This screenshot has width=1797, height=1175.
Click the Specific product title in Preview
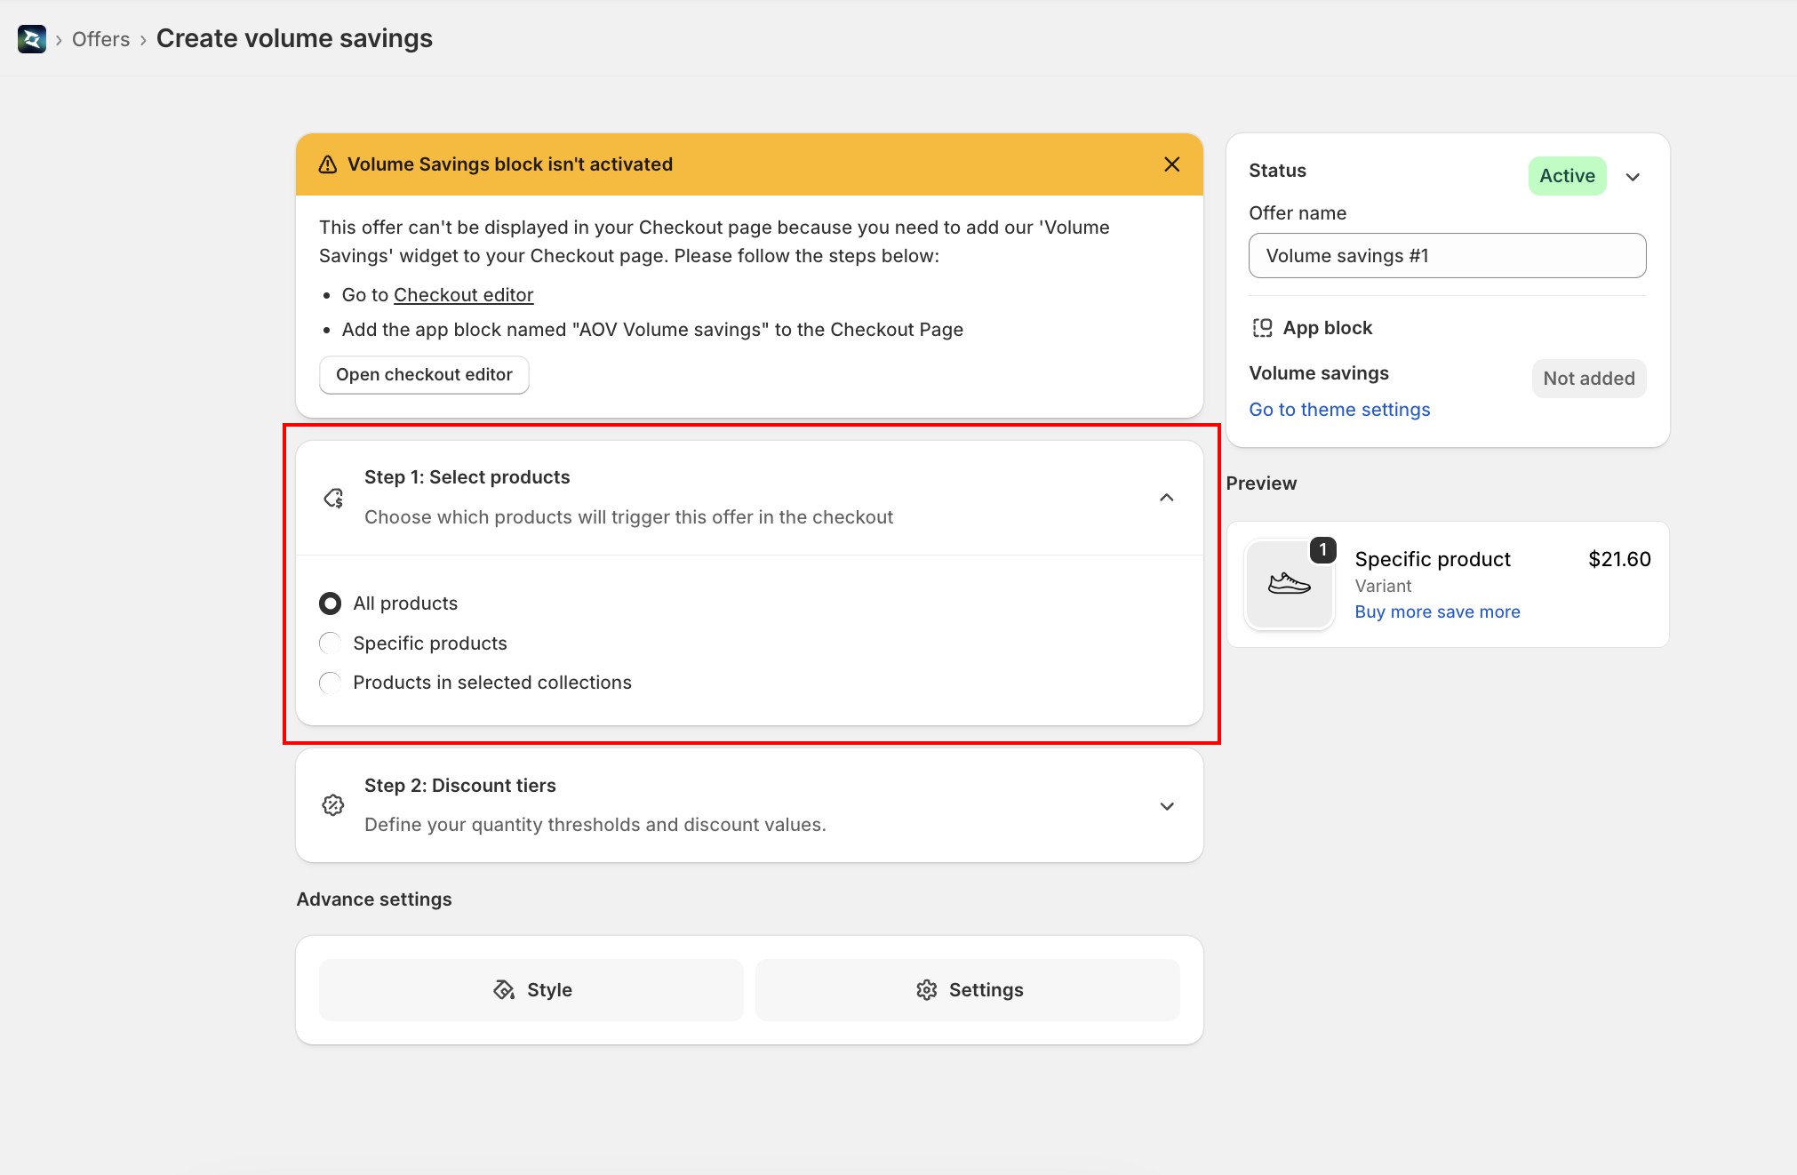[1433, 559]
